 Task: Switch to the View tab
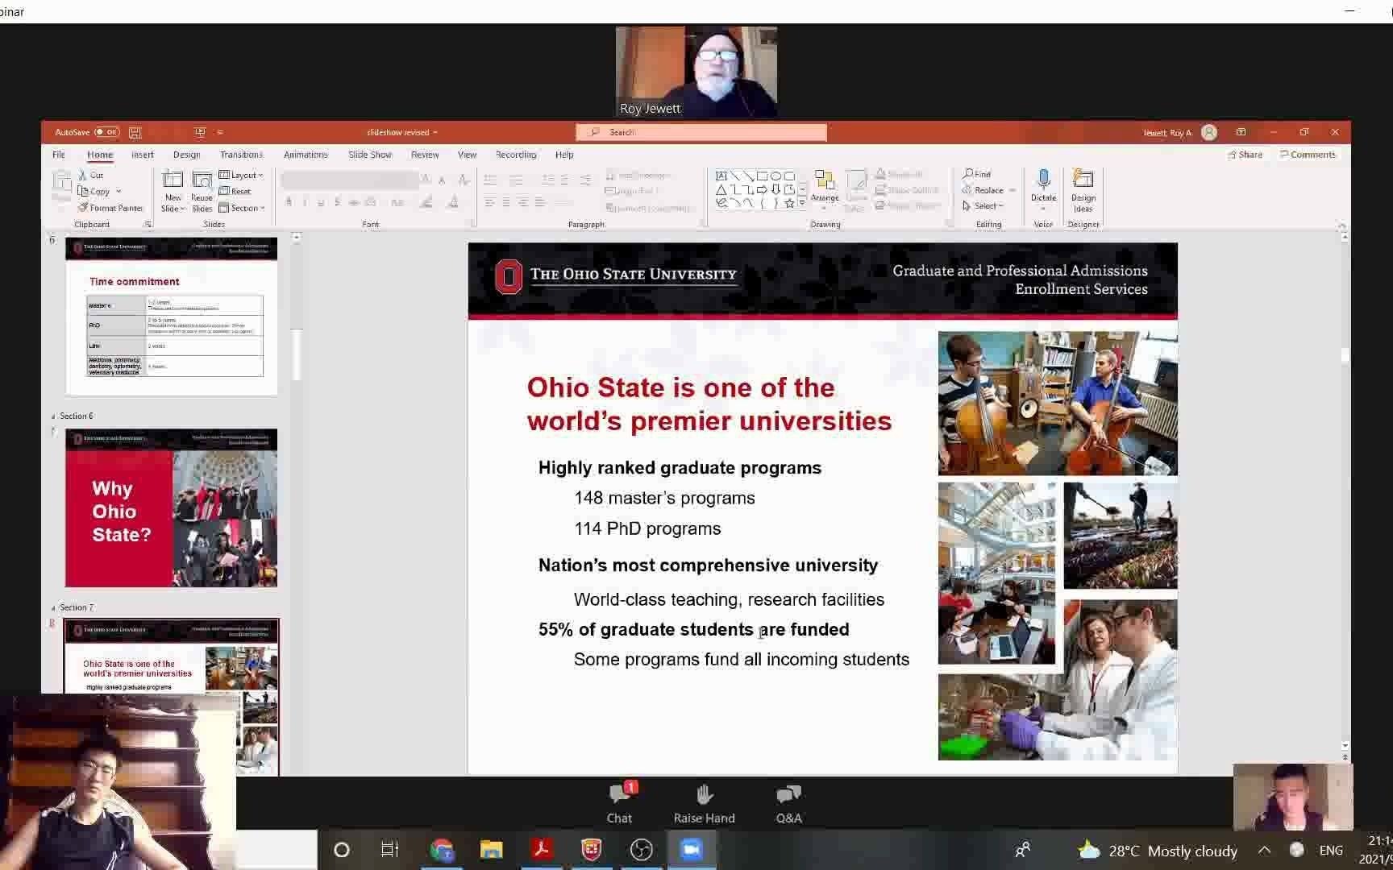click(x=467, y=155)
